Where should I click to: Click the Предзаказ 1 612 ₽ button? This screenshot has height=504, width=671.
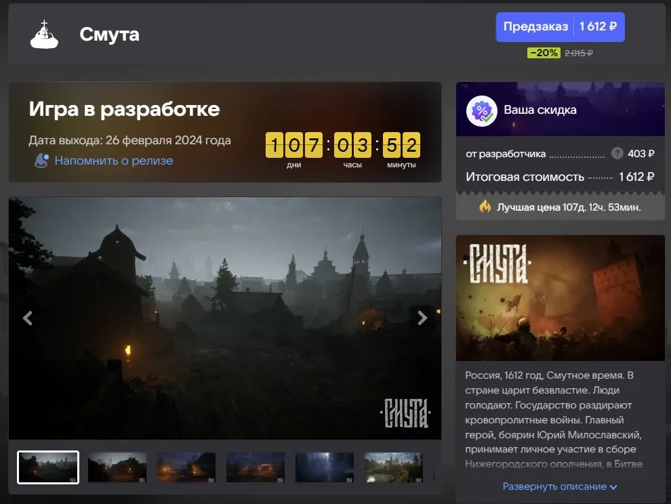point(560,27)
